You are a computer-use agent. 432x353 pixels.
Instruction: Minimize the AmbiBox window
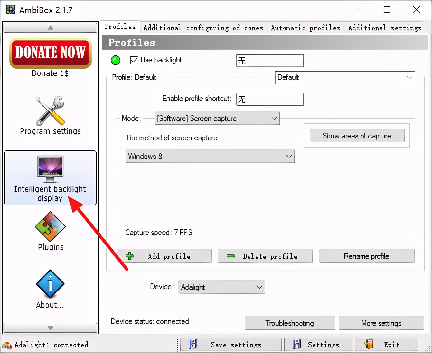(358, 10)
